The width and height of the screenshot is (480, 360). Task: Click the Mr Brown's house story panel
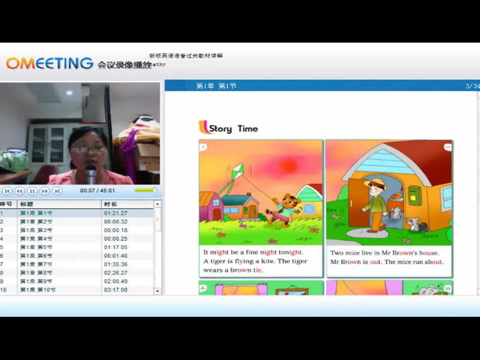tap(389, 208)
